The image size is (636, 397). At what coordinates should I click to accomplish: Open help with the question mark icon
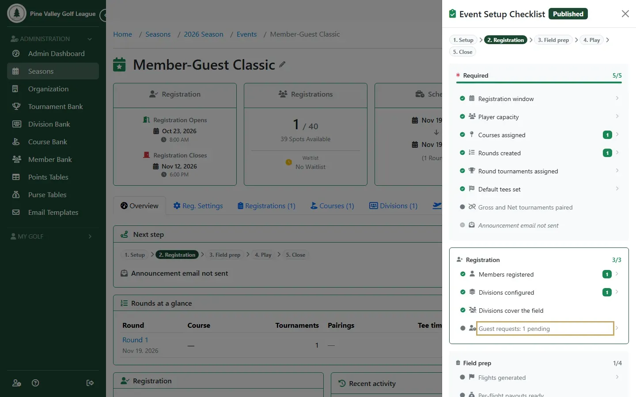[35, 383]
